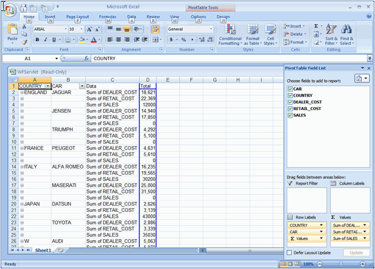Click the Center alignment icon
This screenshot has height=269, width=375.
[118, 40]
